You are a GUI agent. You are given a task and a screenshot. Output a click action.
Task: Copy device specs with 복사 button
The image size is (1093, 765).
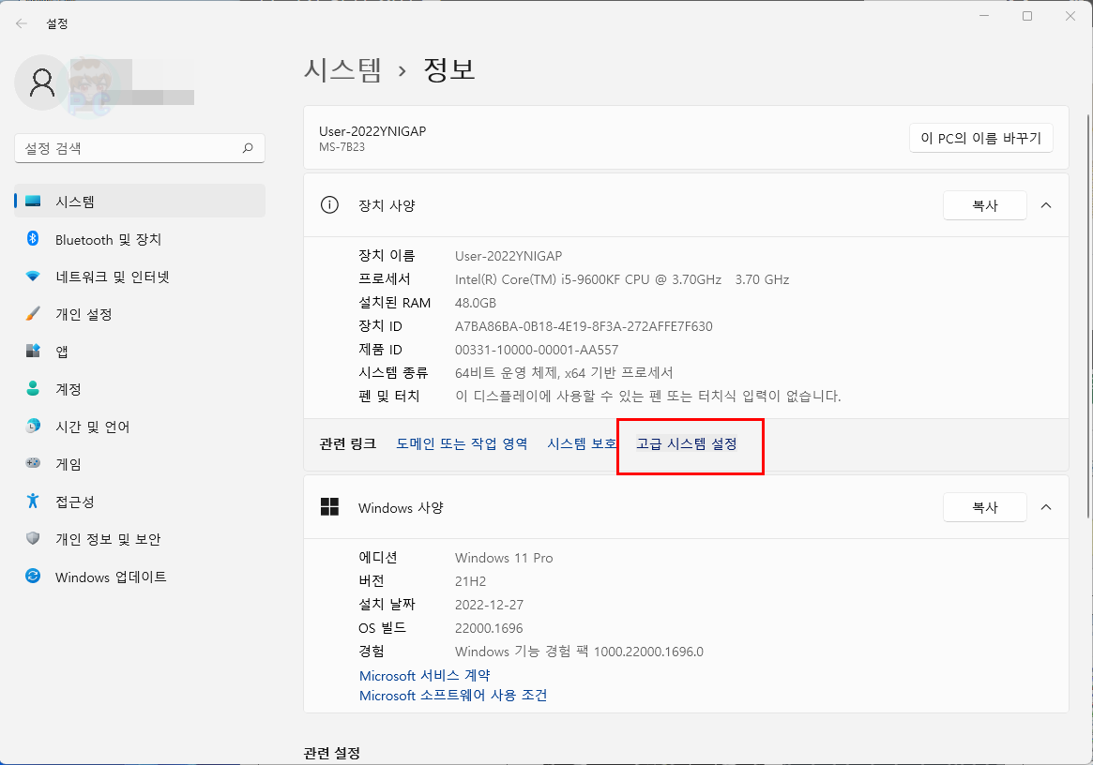coord(984,205)
